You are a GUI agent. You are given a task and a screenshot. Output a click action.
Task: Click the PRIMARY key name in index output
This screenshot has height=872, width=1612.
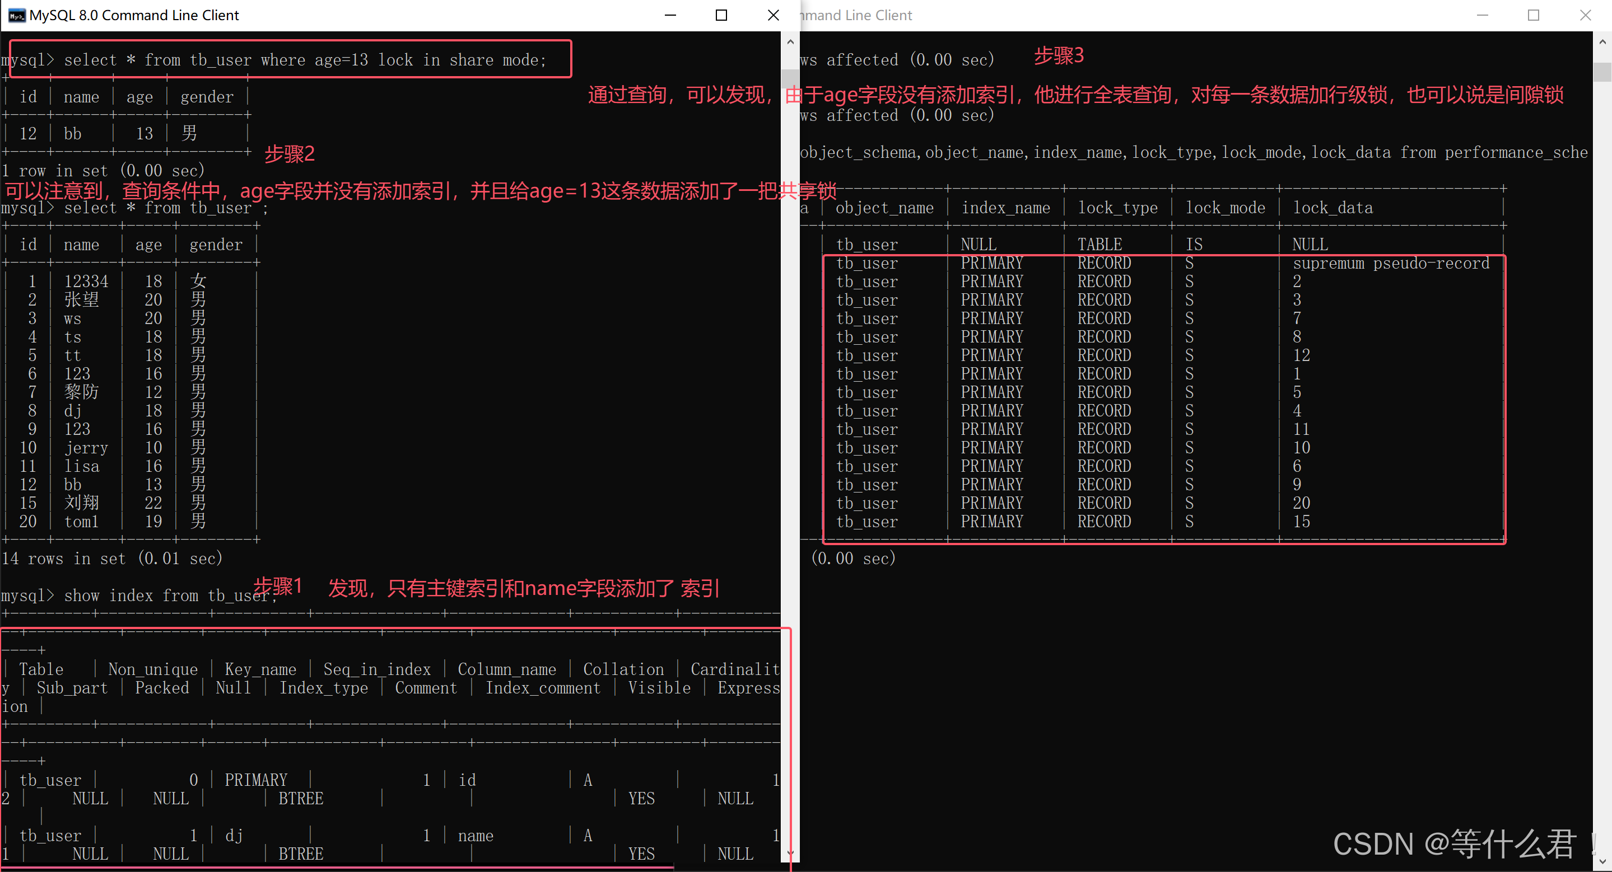(255, 780)
